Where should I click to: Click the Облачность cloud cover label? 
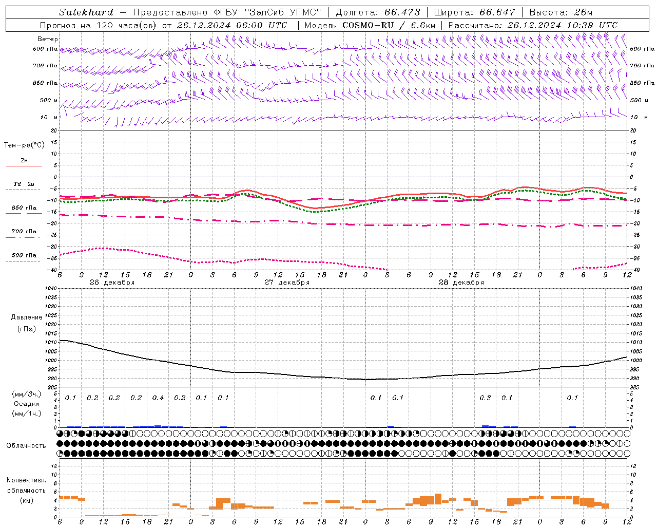26,445
